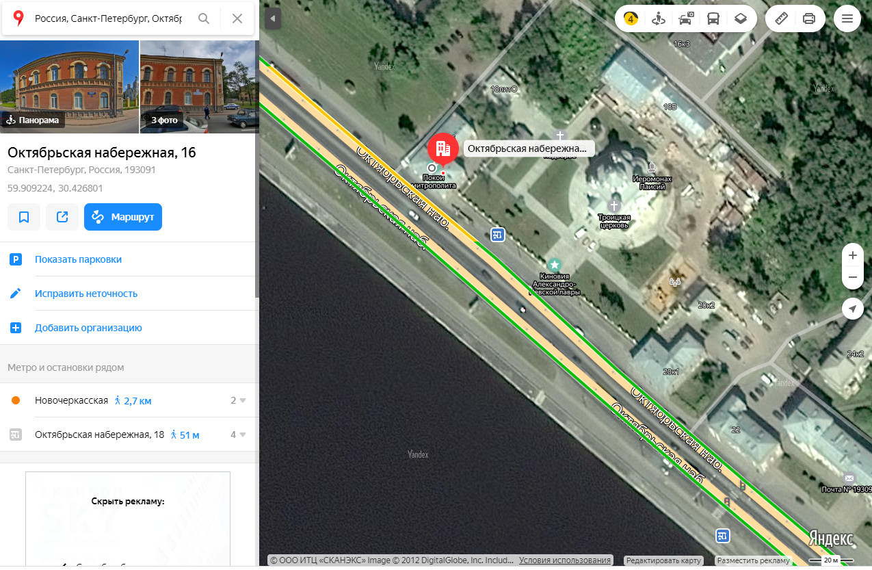Click 'Разместить рекламу' button
This screenshot has width=872, height=570.
[x=754, y=560]
